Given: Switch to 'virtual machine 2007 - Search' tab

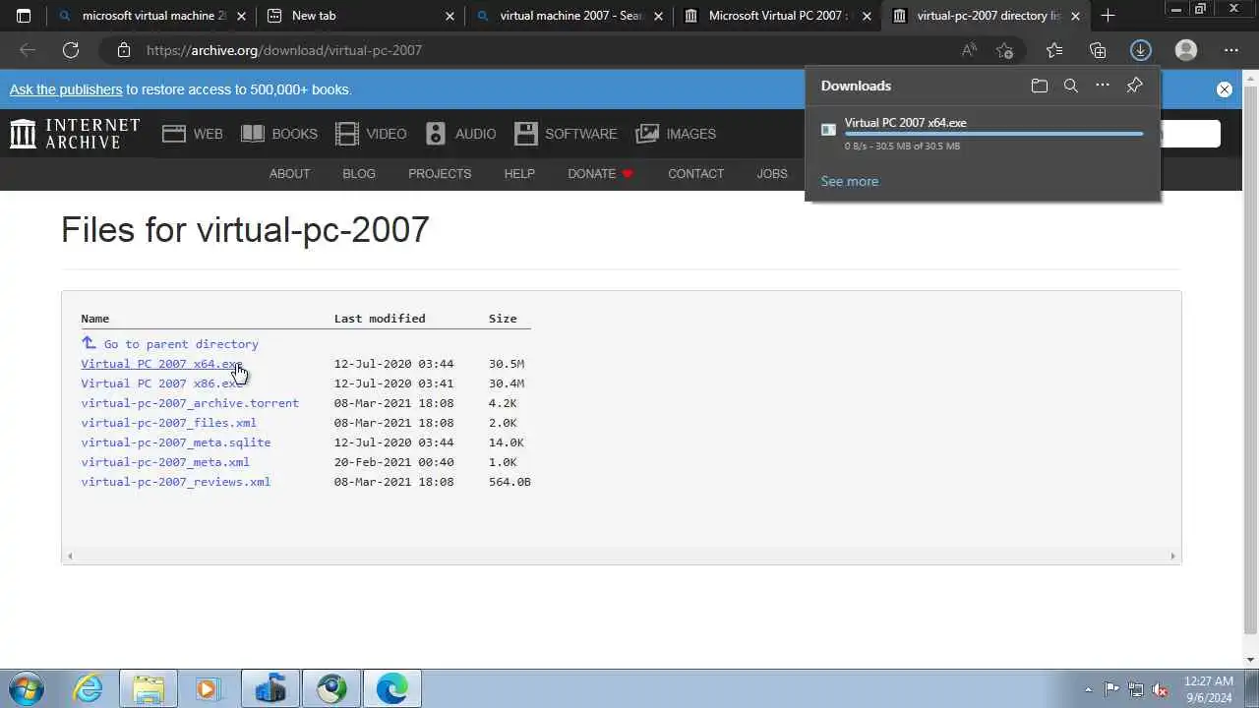Looking at the screenshot, I should click(x=569, y=16).
